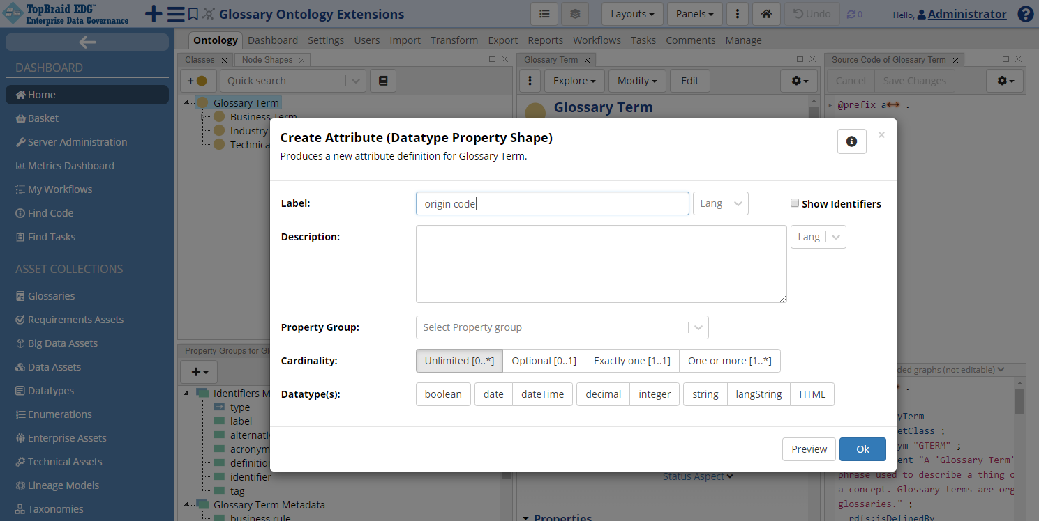Click the graph/network icon in the title bar

[x=207, y=14]
